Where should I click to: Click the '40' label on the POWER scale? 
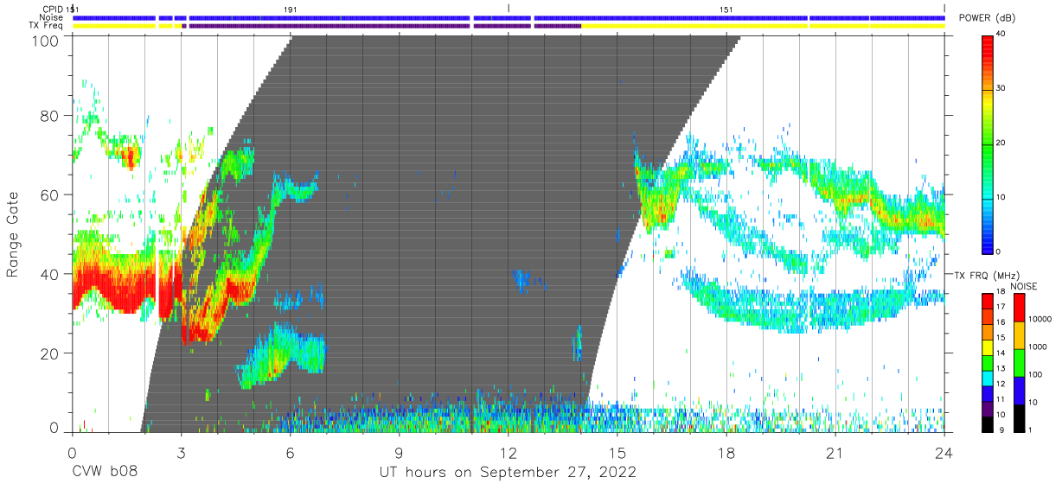click(1002, 35)
